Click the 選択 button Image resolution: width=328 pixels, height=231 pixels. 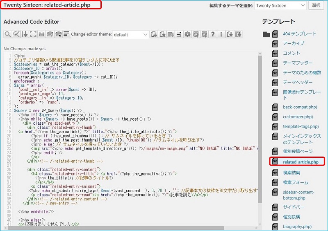316,6
